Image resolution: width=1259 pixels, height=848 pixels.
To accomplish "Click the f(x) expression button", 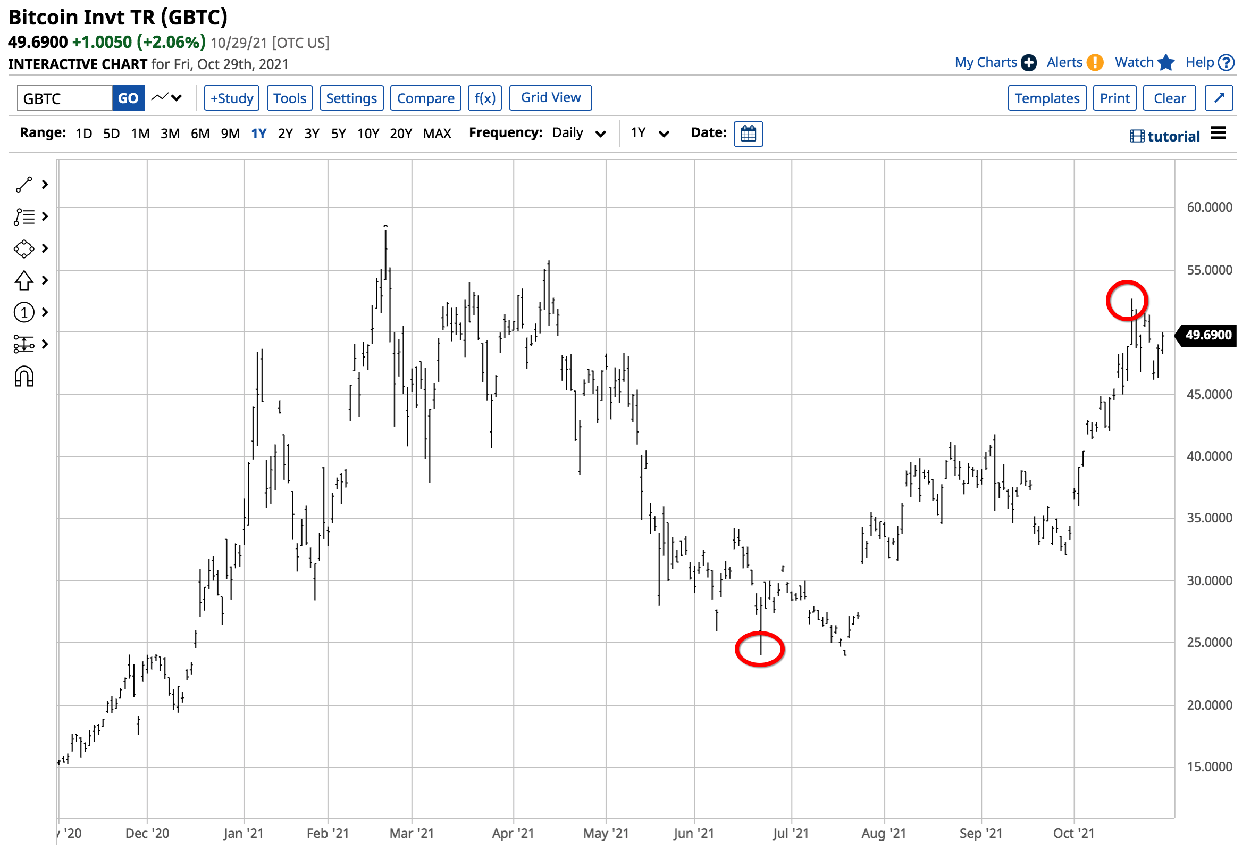I will (485, 98).
